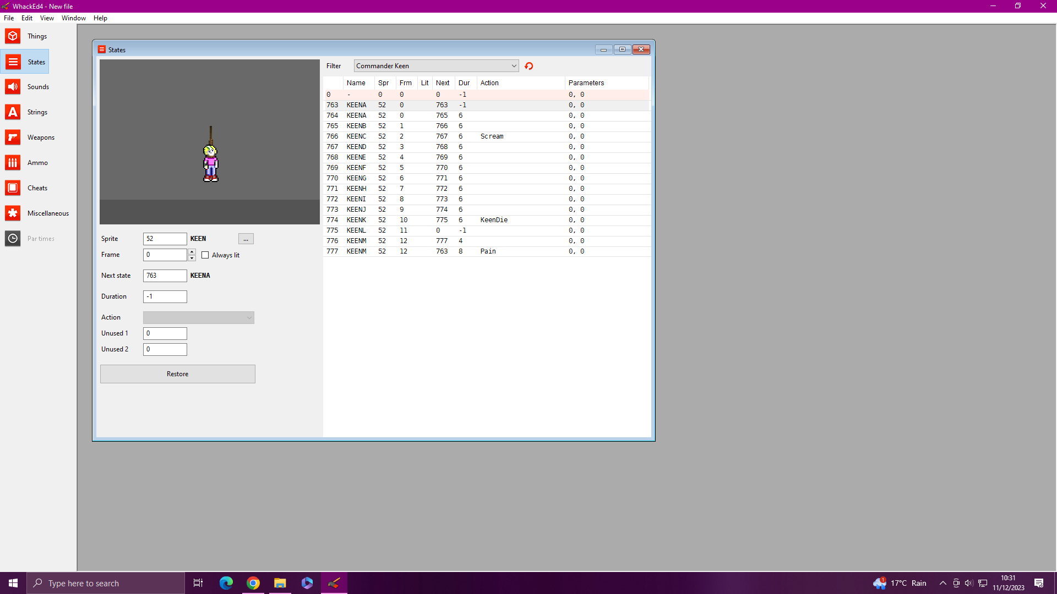This screenshot has width=1057, height=594.
Task: Open the Help menu
Action: 100,18
